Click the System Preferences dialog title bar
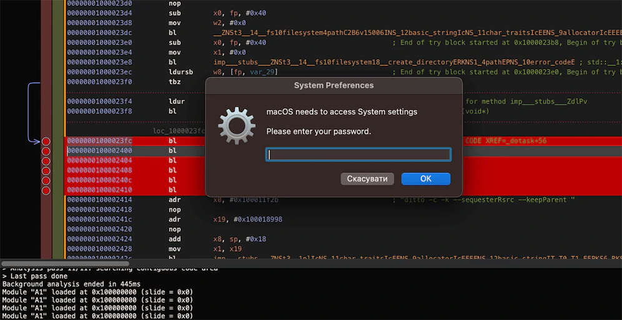Image resolution: width=622 pixels, height=320 pixels. pos(333,85)
